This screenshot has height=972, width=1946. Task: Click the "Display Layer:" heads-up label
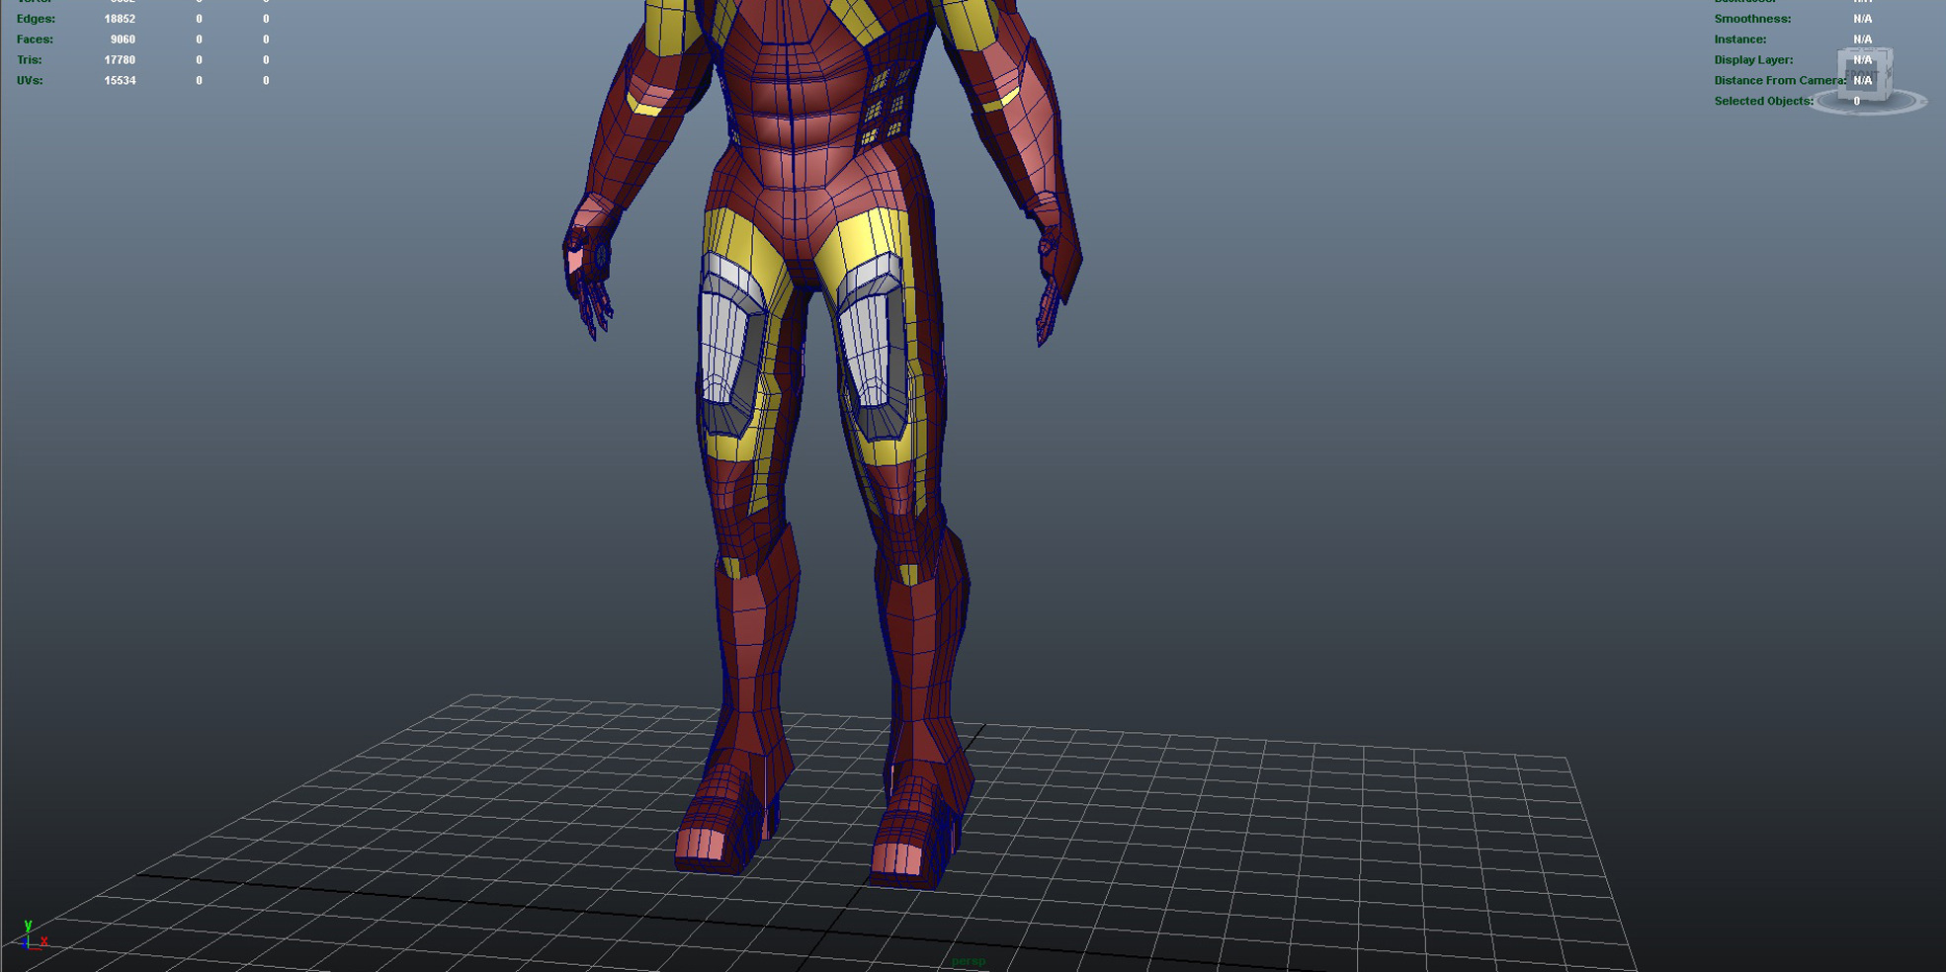click(x=1753, y=60)
